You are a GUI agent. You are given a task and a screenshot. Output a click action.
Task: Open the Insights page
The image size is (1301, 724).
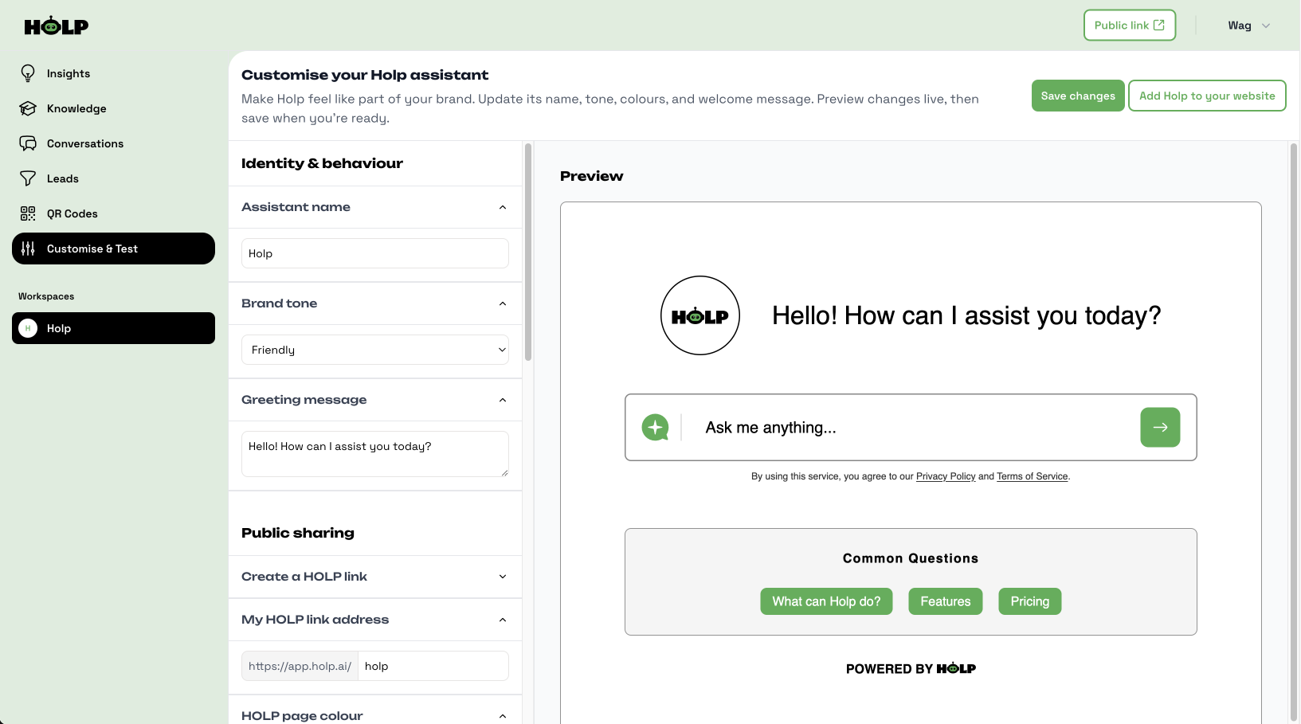113,73
